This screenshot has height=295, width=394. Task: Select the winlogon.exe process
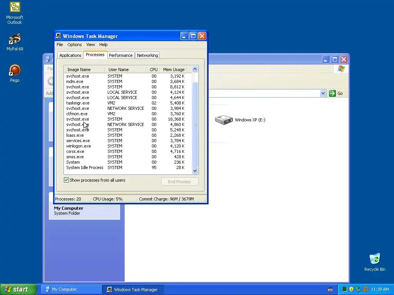(128, 146)
